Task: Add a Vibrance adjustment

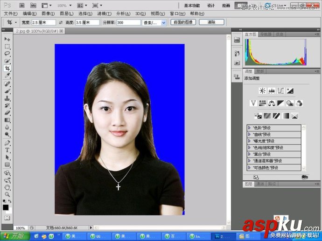Action: click(253, 103)
